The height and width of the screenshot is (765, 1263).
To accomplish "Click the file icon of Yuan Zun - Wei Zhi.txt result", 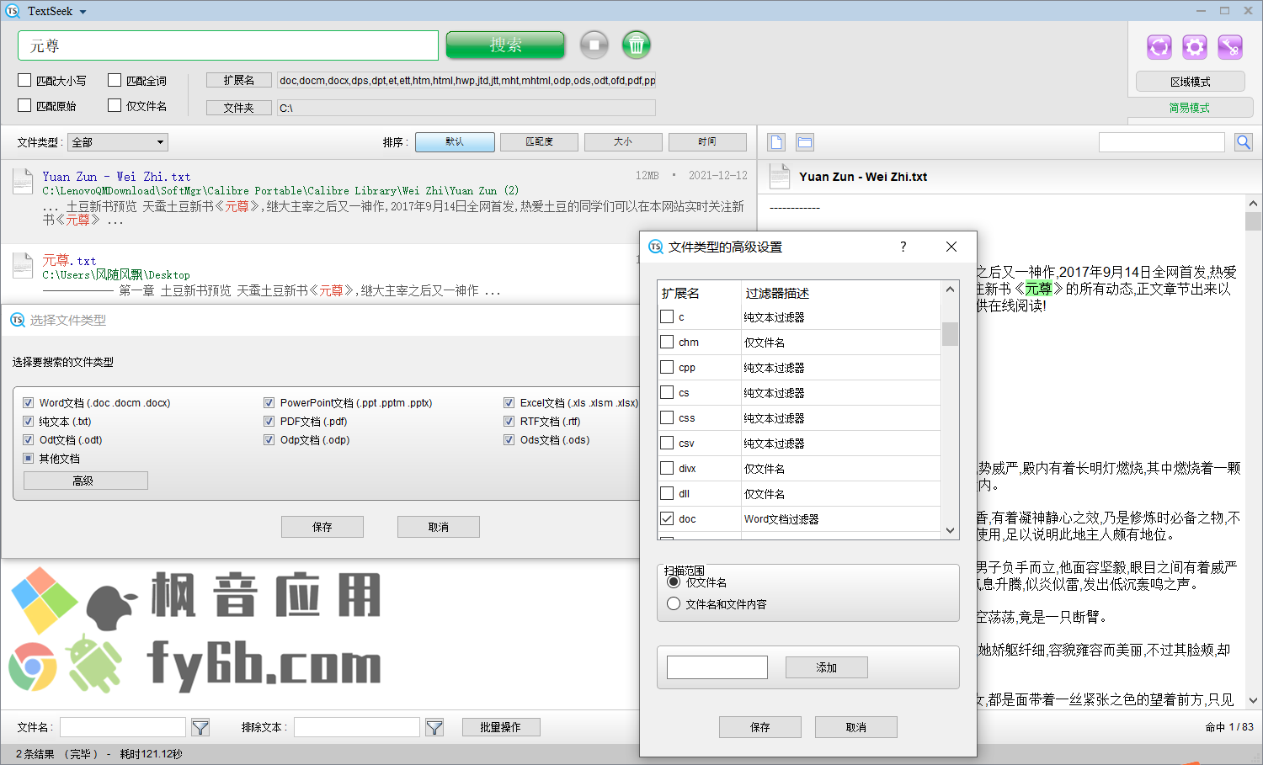I will [23, 182].
